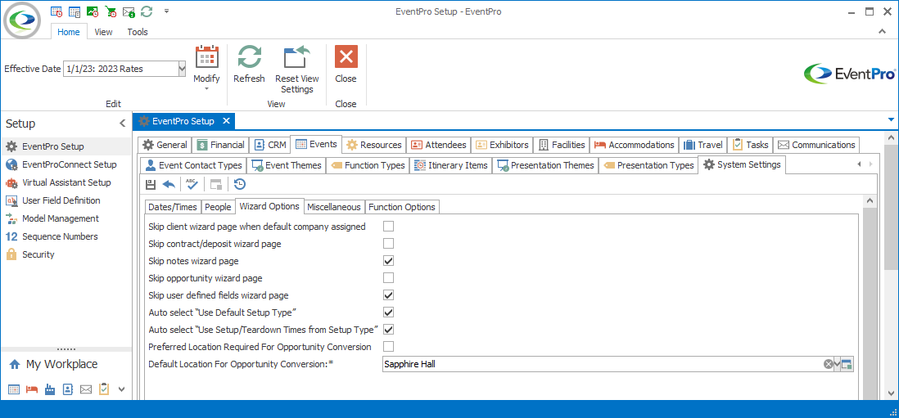Open User Field Definition in the sidebar
Screen dimensions: 899x418
[66, 200]
